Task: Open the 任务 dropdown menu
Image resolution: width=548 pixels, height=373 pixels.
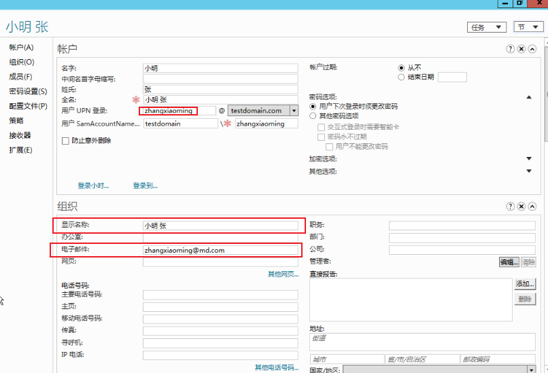Action: pyautogui.click(x=487, y=27)
